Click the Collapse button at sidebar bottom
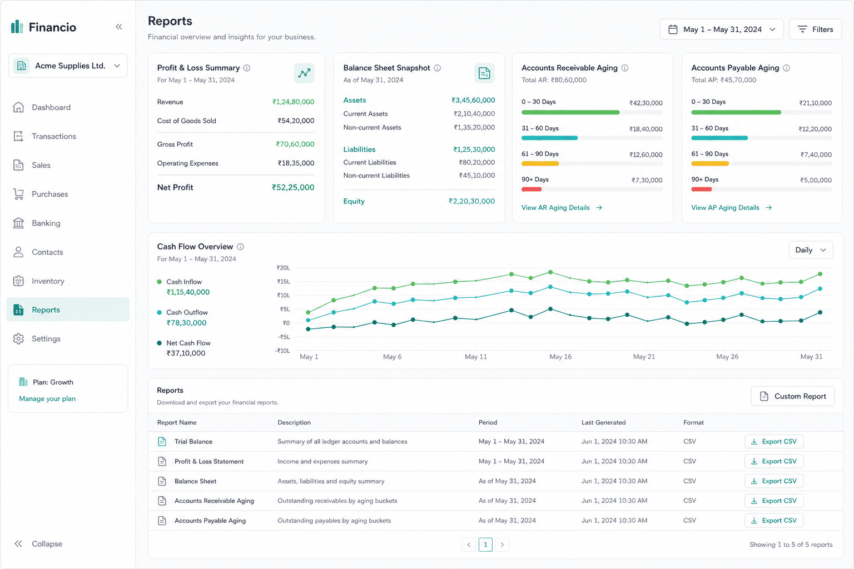Image resolution: width=854 pixels, height=569 pixels. point(38,544)
